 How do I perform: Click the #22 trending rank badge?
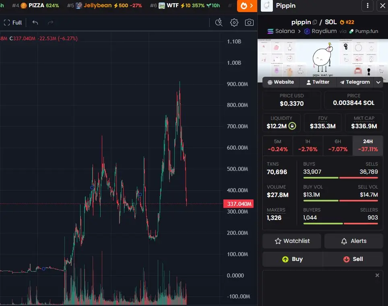pos(347,22)
